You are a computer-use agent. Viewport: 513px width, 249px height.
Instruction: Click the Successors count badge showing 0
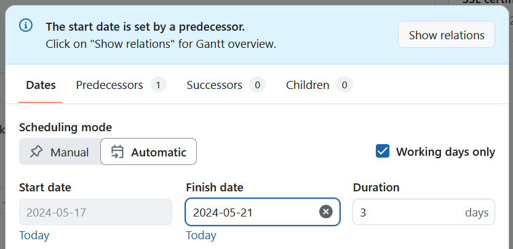tap(257, 85)
